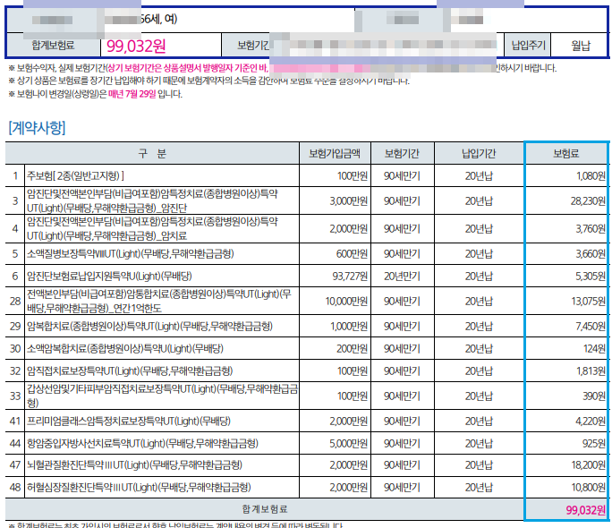The image size is (612, 528).
Task: Select the 구분 column header
Action: coord(152,153)
